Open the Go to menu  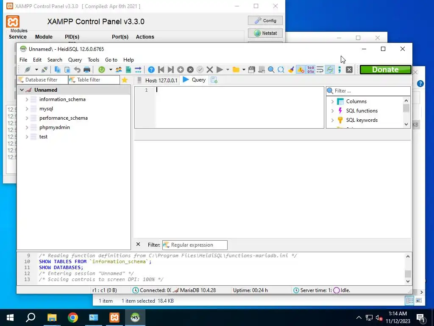(111, 59)
